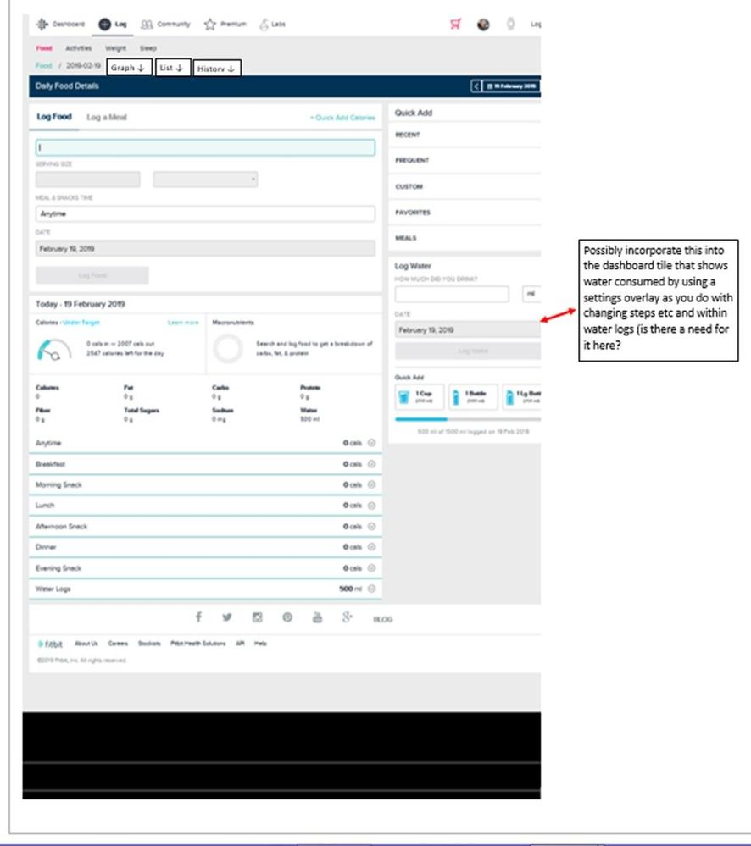Click the red shopping cart icon
The width and height of the screenshot is (751, 846).
pyautogui.click(x=456, y=25)
